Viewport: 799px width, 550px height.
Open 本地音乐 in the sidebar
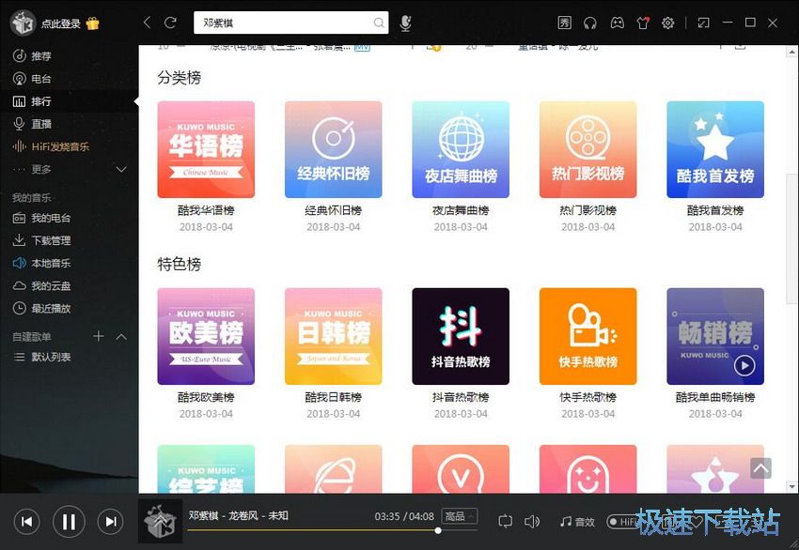[x=51, y=263]
